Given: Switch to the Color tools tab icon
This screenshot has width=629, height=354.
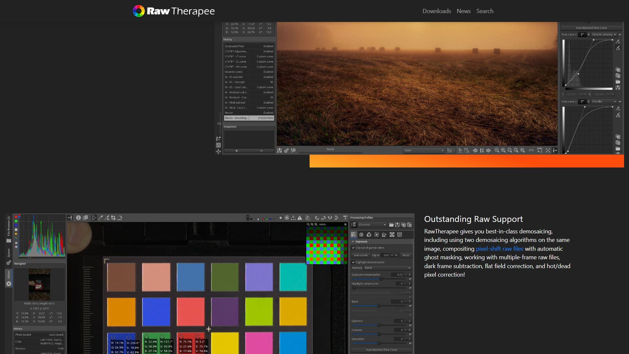Looking at the screenshot, I should 369,235.
